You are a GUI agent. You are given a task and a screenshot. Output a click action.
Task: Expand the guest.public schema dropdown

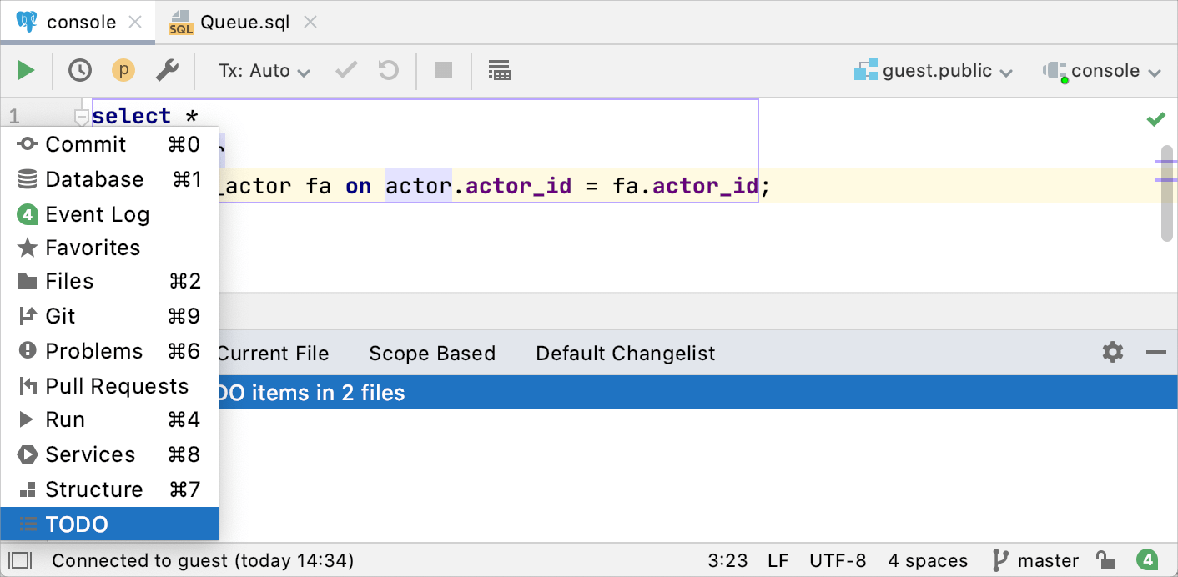coord(934,71)
